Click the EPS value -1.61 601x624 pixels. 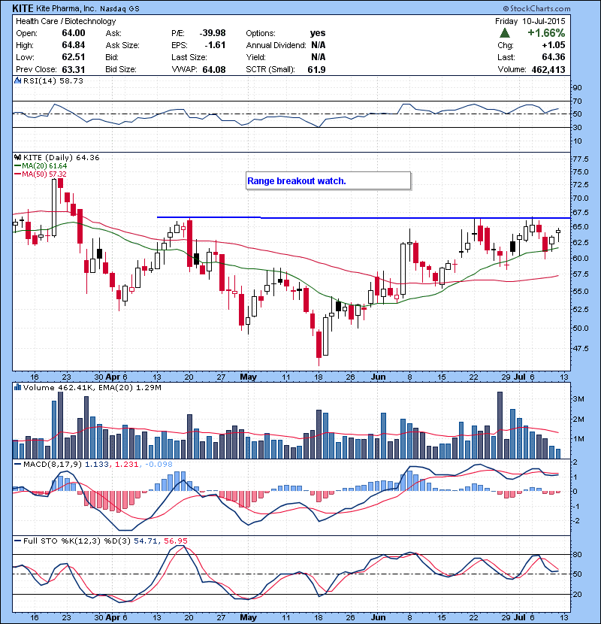[215, 45]
